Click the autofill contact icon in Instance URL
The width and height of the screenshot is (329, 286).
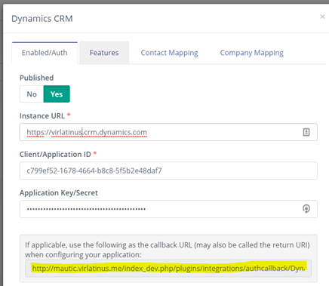pos(306,132)
